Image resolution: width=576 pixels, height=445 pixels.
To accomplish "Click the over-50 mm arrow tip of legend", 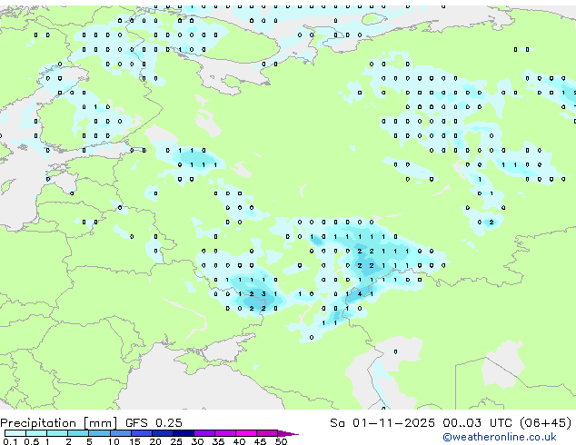I will pyautogui.click(x=288, y=433).
